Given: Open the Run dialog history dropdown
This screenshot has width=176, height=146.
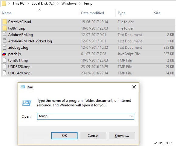Looking at the screenshot, I should pyautogui.click(x=132, y=116).
